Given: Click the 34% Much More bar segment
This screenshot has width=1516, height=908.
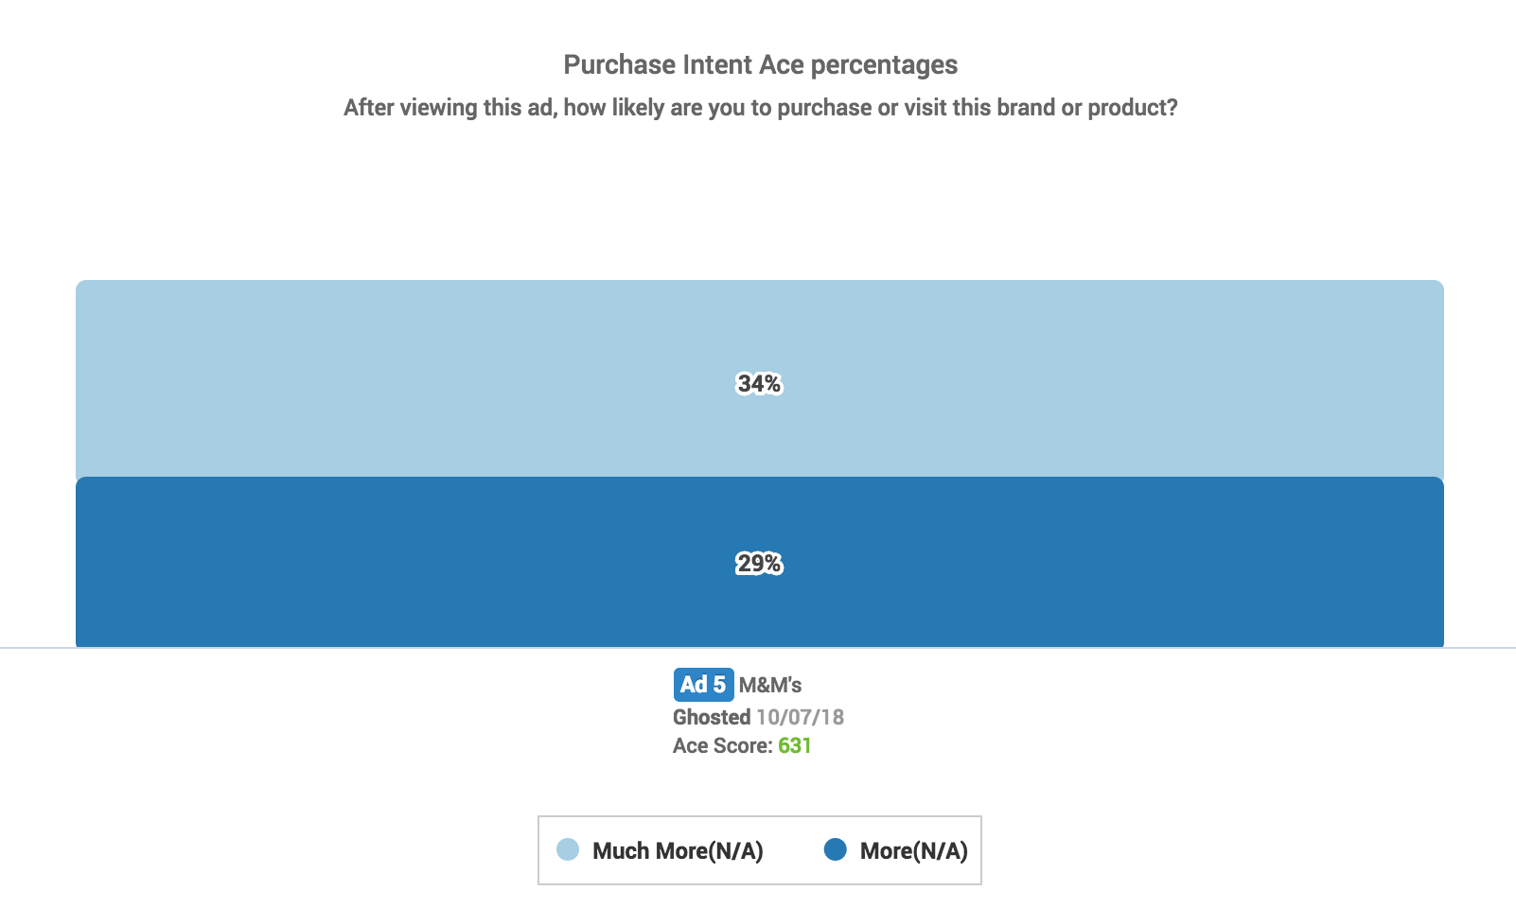Looking at the screenshot, I should (x=760, y=378).
